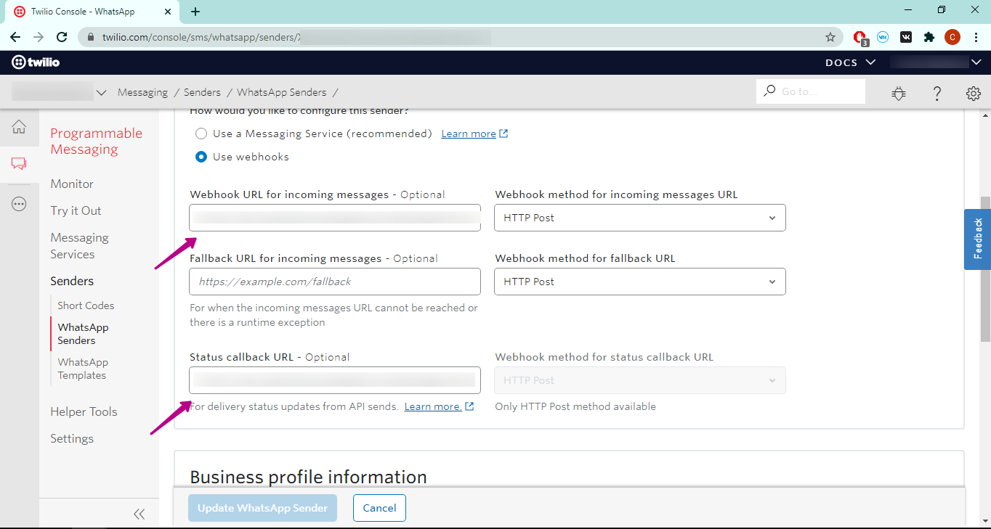
Task: Click Webhook URL for incoming messages field
Action: pyautogui.click(x=335, y=218)
